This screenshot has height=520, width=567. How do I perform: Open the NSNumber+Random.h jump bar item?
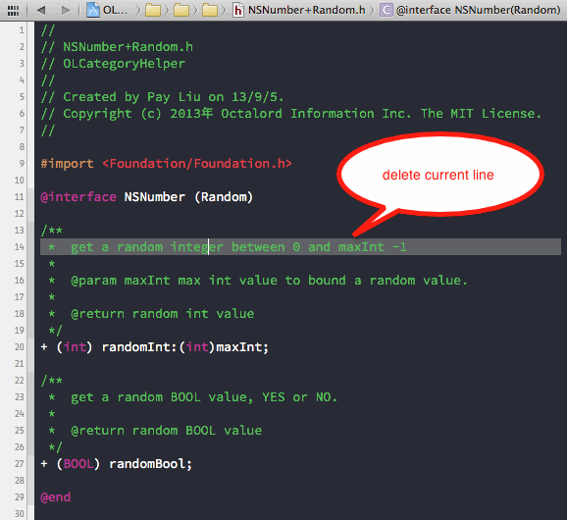point(298,10)
